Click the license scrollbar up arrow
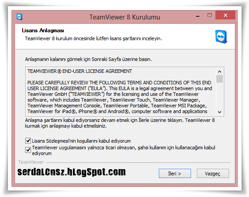The width and height of the screenshot is (249, 197). click(x=220, y=72)
